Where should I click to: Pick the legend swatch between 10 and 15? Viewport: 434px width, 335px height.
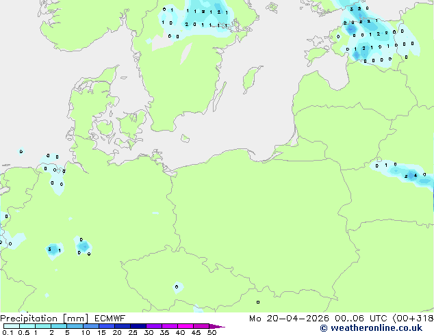click(x=91, y=326)
